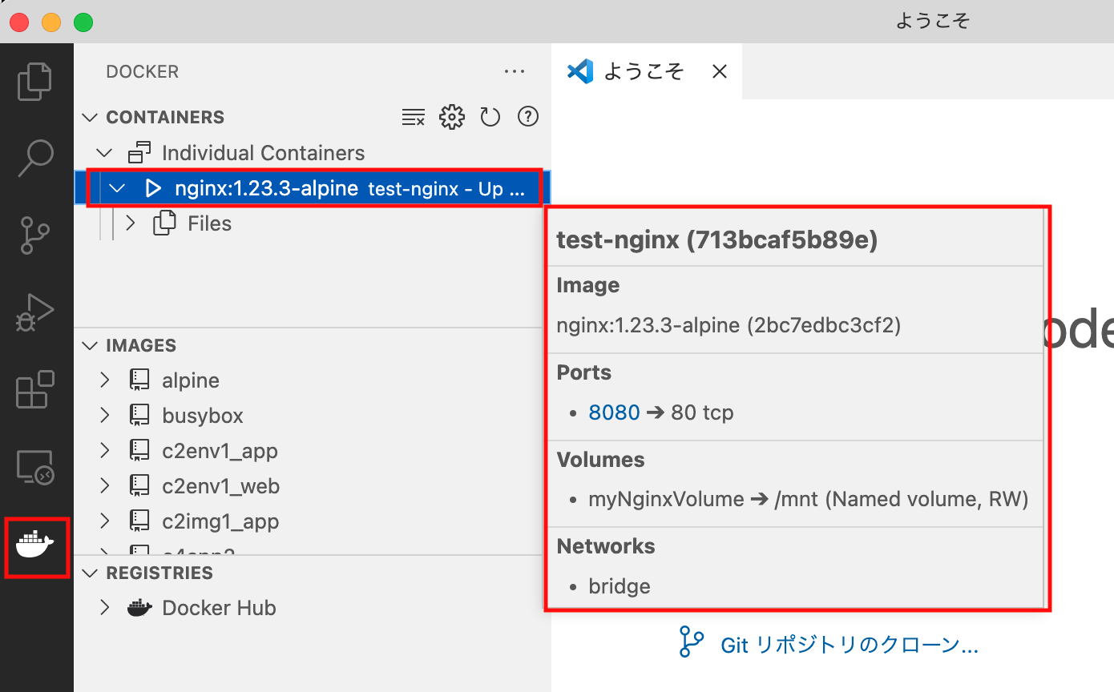Screen dimensions: 1114x692
Task: Click the alpine image icon
Action: point(139,380)
